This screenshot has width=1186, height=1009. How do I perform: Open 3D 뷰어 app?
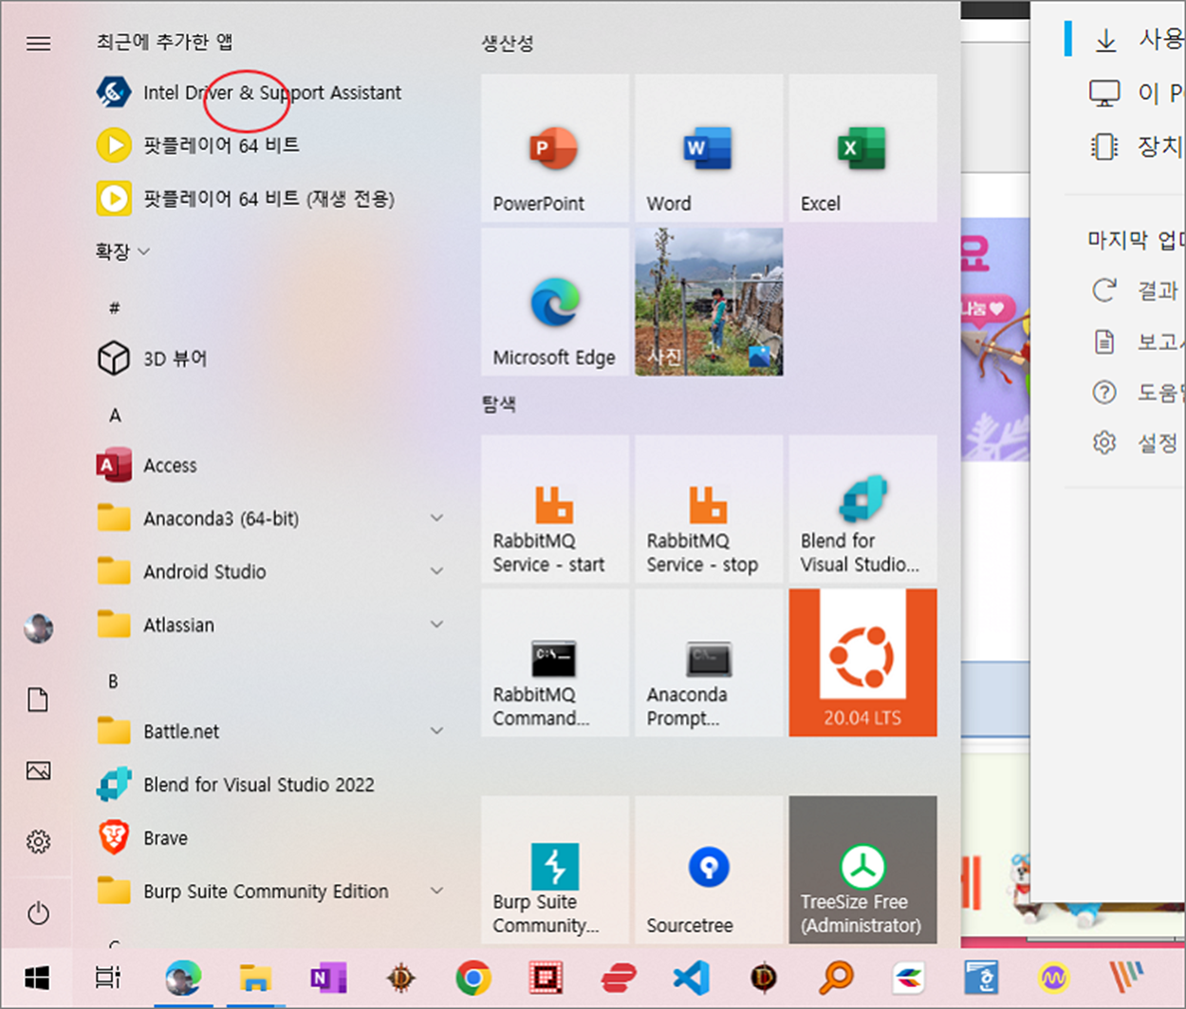click(271, 358)
